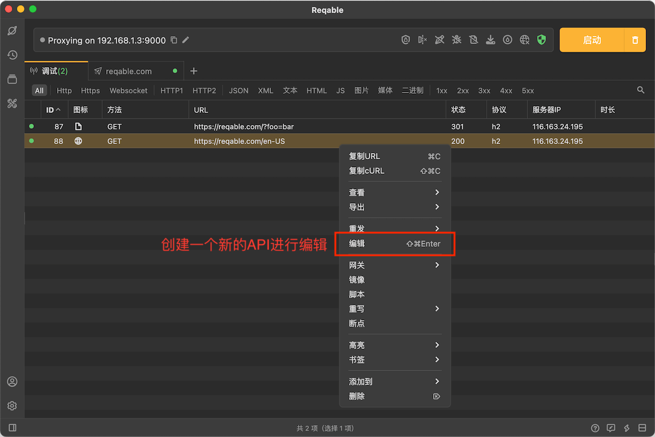The height and width of the screenshot is (437, 655).
Task: Expand the 导出 submenu
Action: (x=395, y=207)
